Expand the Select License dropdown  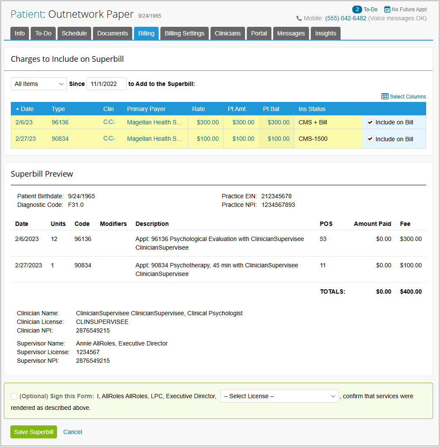coord(280,396)
